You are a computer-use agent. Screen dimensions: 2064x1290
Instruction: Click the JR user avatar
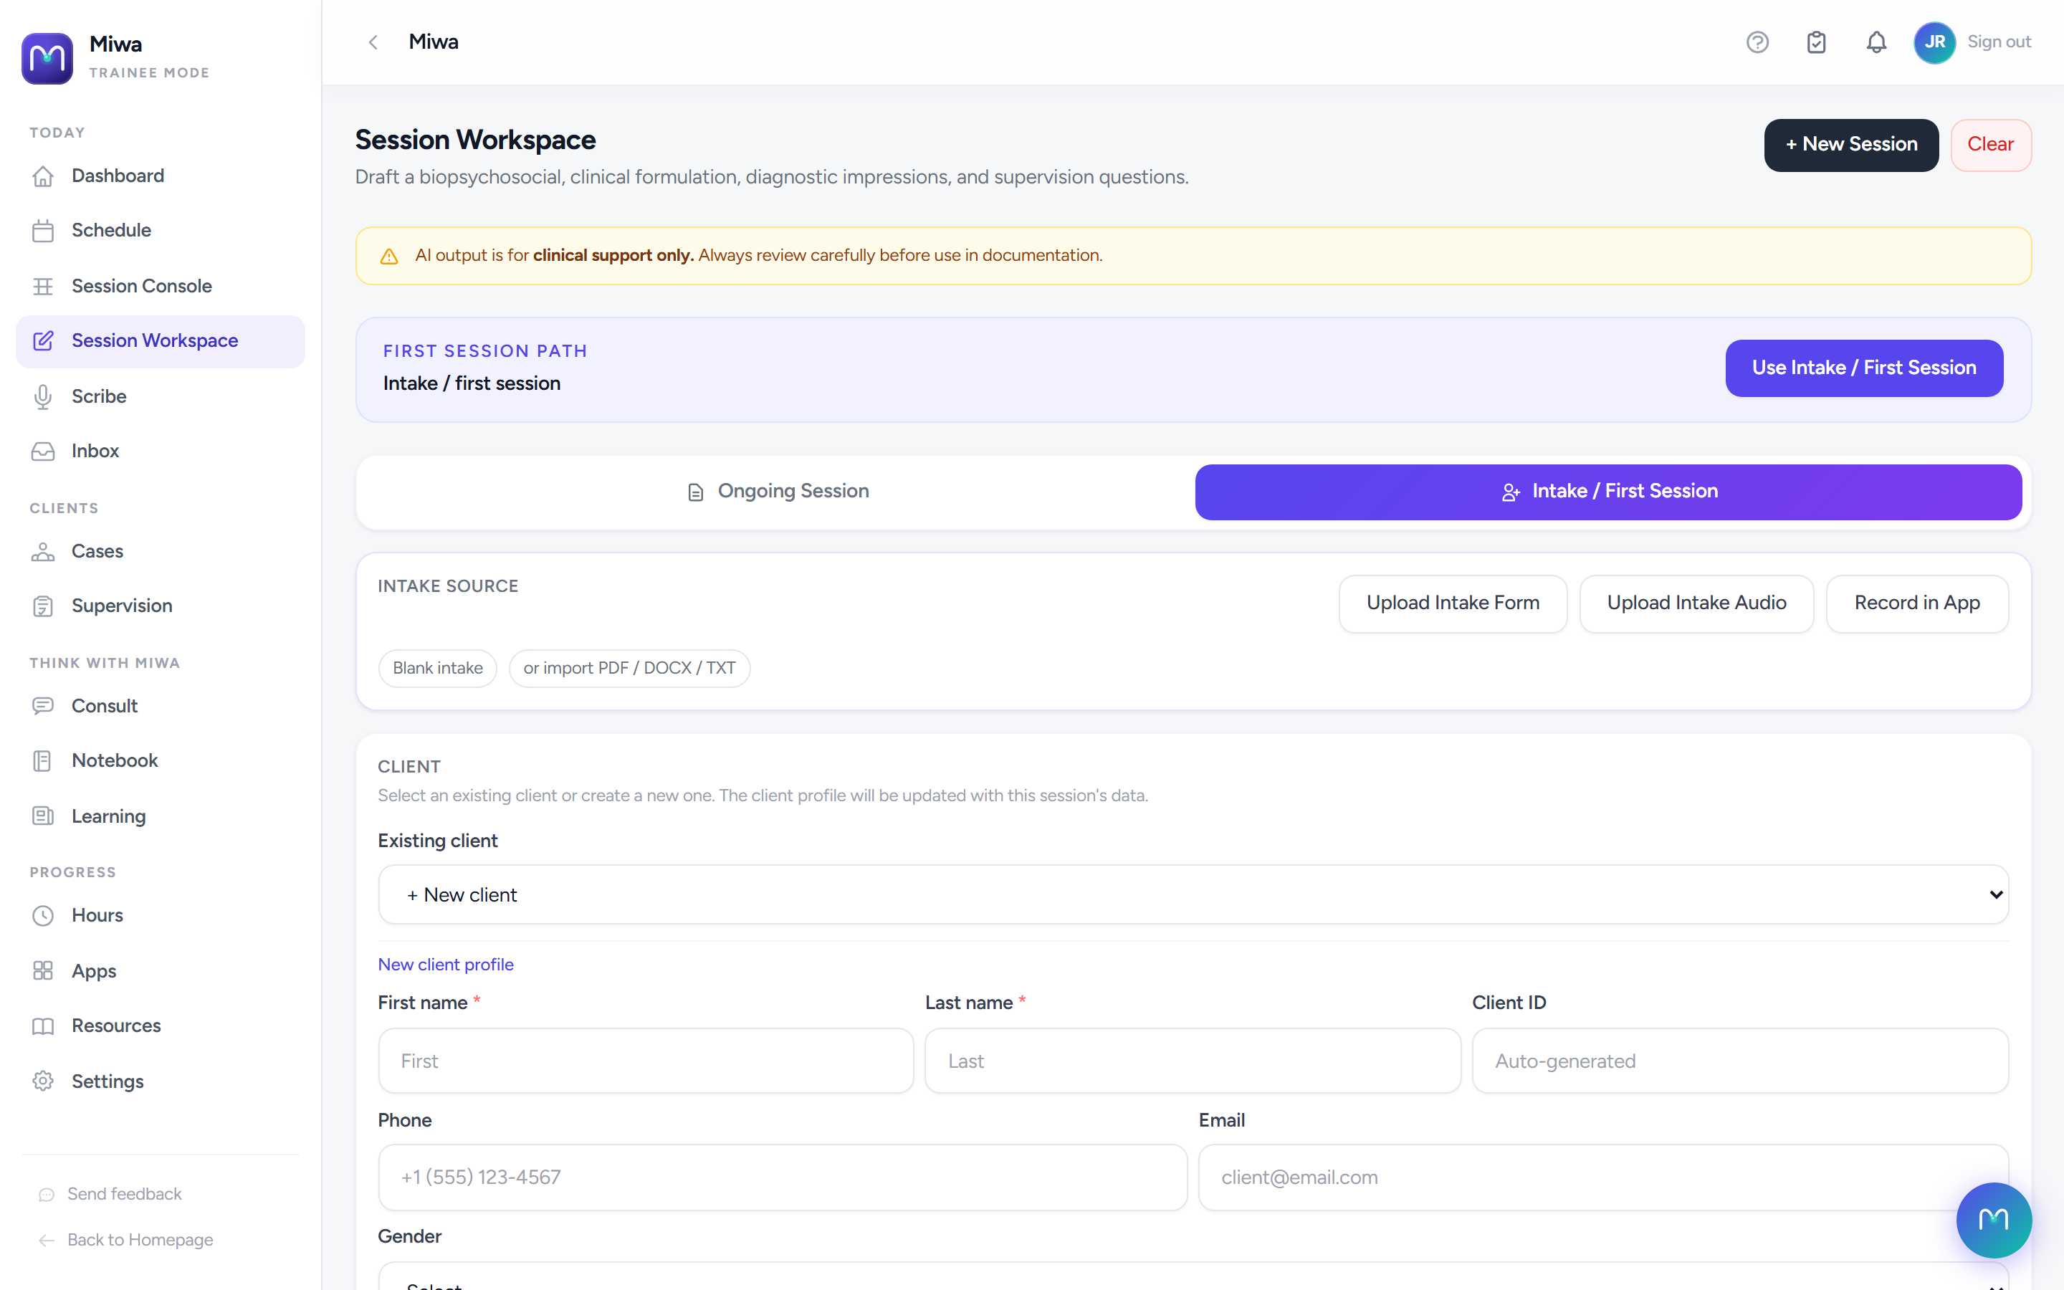point(1934,42)
